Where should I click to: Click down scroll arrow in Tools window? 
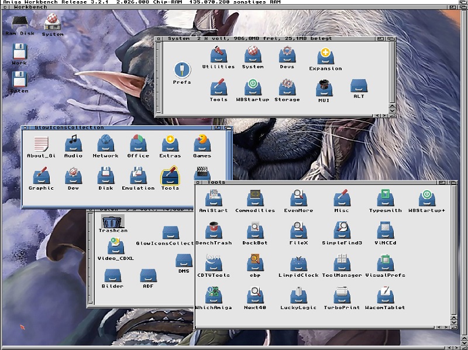click(454, 322)
